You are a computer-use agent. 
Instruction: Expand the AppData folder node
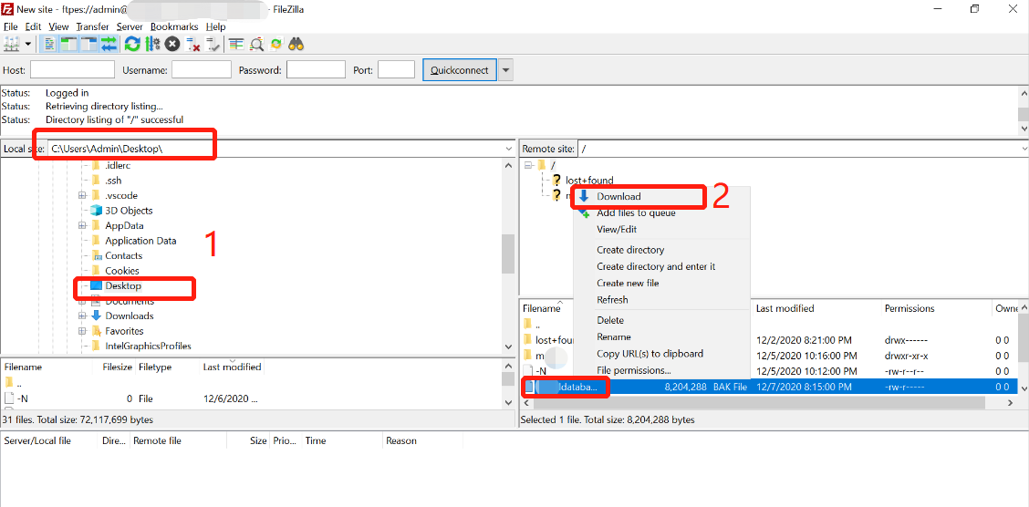[82, 225]
